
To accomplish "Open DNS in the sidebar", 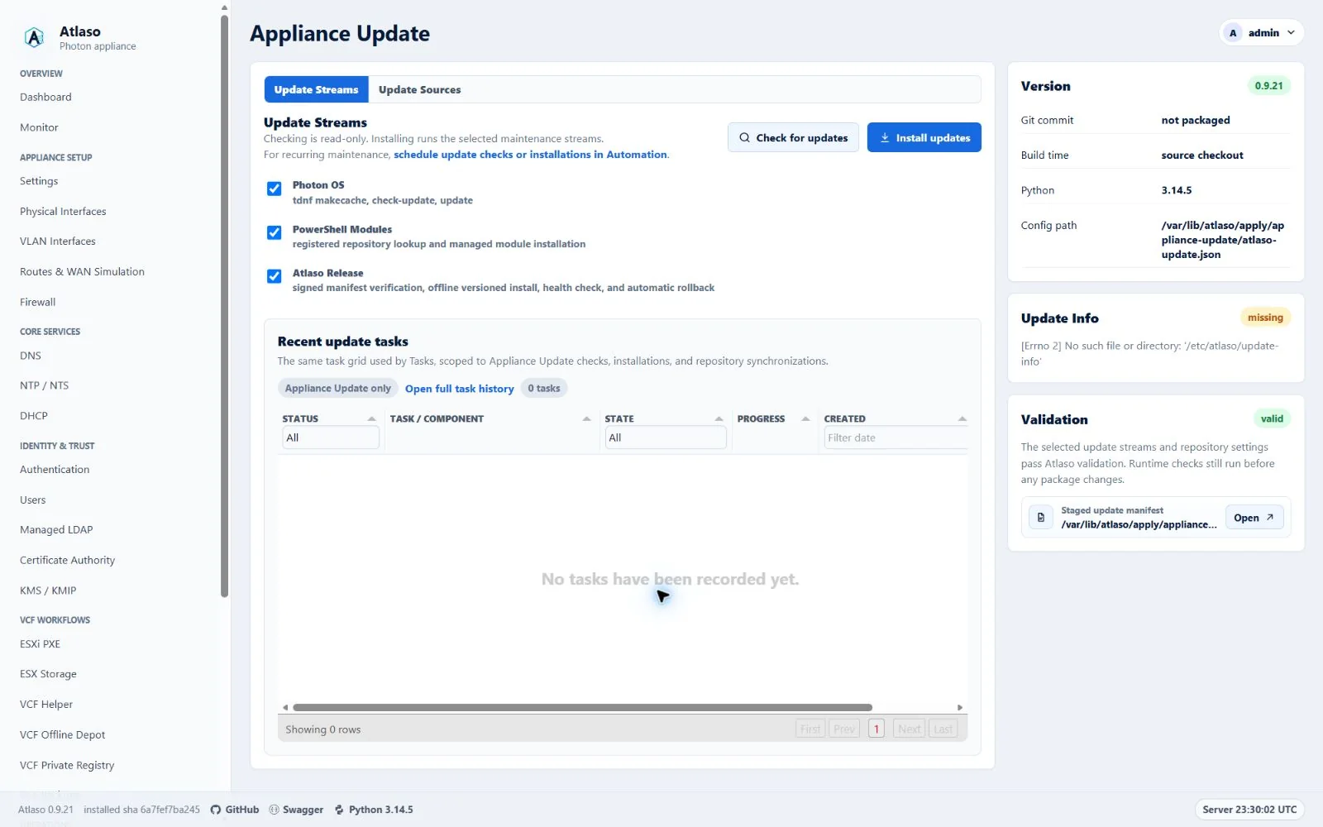I will [31, 356].
